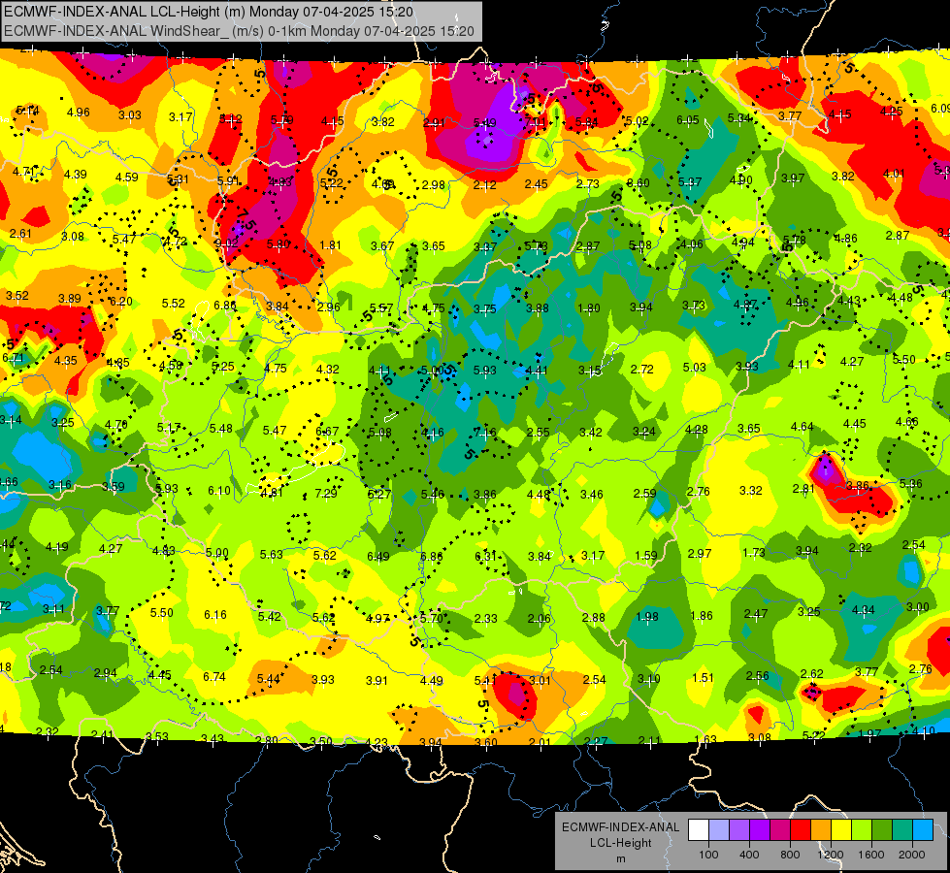Click the wind shear value 2.98
The height and width of the screenshot is (873, 950).
click(x=433, y=184)
